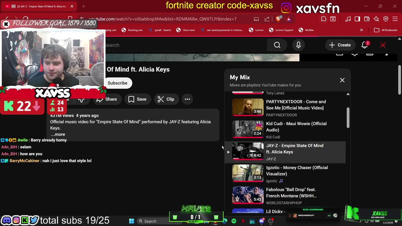Open the All Bookmarks folder
Image resolution: width=402 pixels, height=226 pixels.
386,30
